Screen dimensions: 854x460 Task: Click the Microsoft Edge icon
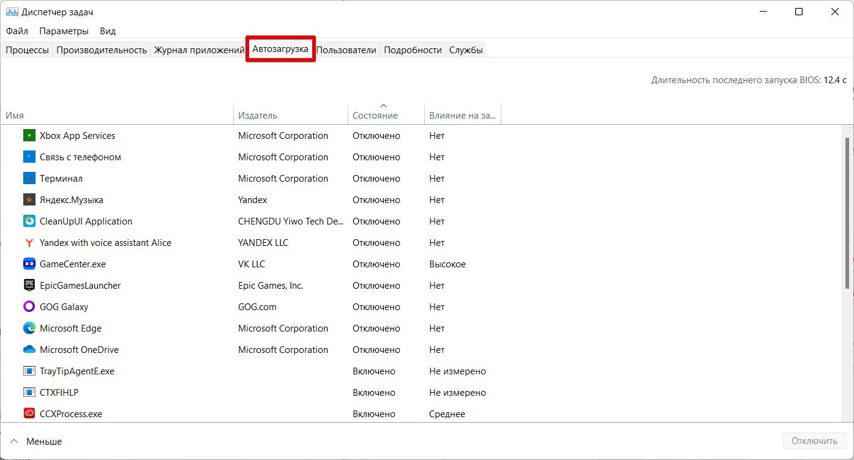click(x=29, y=328)
